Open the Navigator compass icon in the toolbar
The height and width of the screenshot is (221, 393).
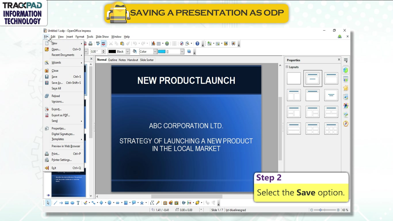[x=182, y=43]
